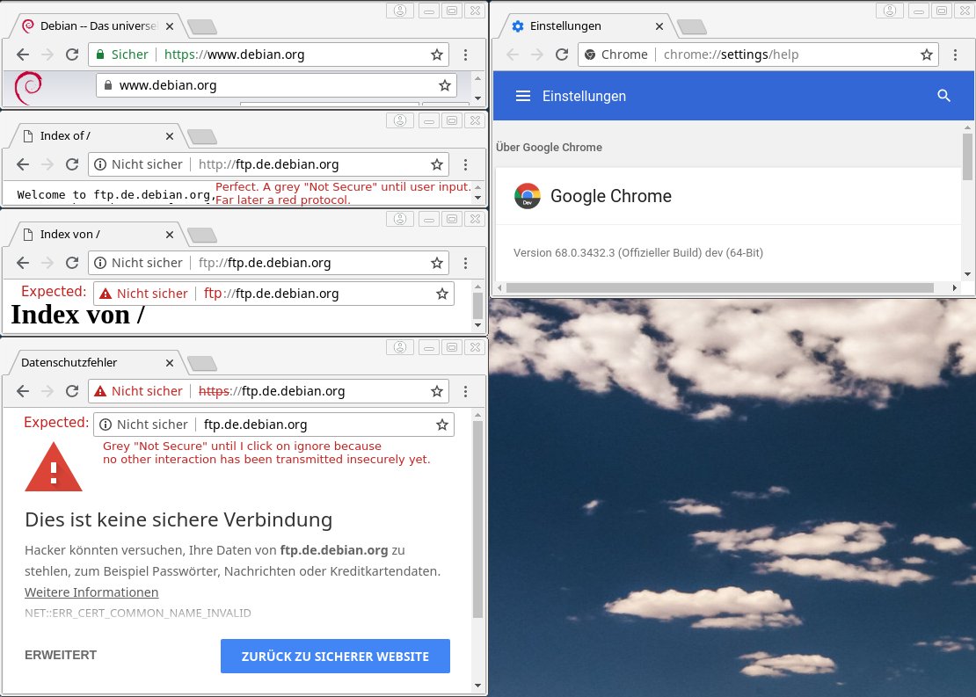Click ZURÜCK ZU SICHERER WEBSITE button
Image resolution: width=976 pixels, height=697 pixels.
click(x=335, y=656)
